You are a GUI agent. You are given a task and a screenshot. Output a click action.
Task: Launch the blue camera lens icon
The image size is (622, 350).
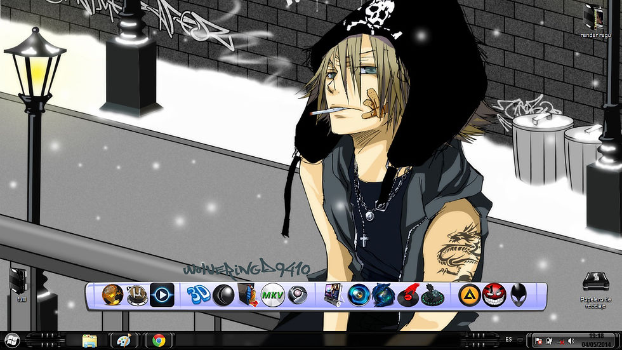point(359,295)
